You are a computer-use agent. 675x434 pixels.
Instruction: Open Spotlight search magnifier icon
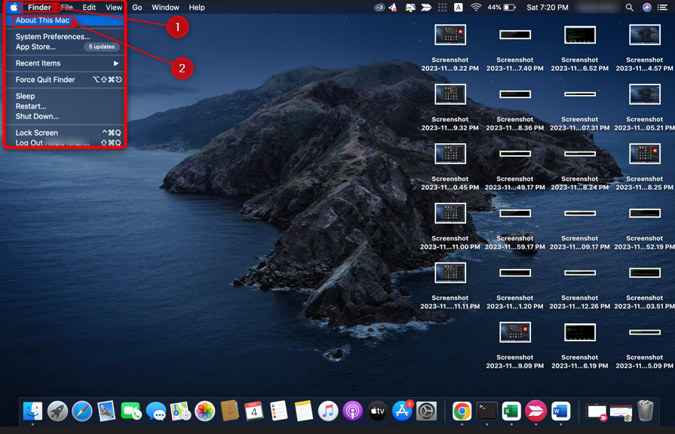(x=629, y=8)
